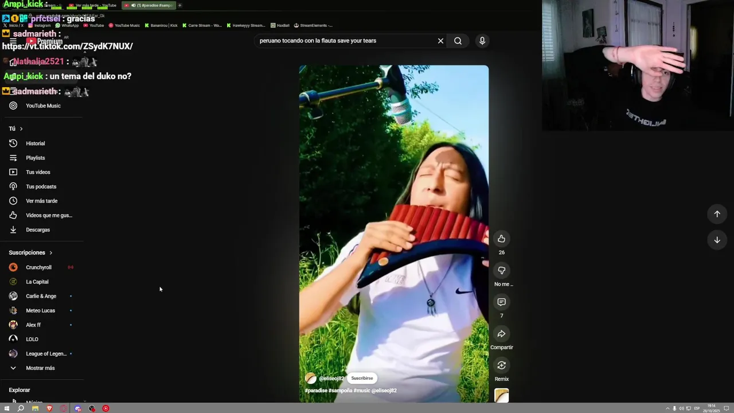Open Brave browser from taskbar
The height and width of the screenshot is (413, 734).
coord(49,408)
